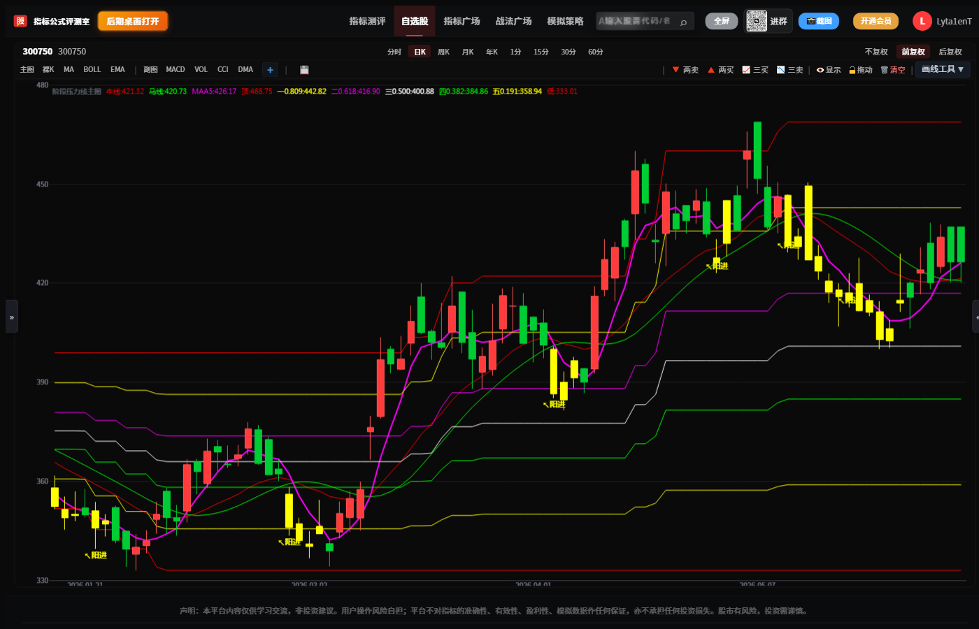Select the 1分 period
979x629 pixels.
(x=515, y=52)
